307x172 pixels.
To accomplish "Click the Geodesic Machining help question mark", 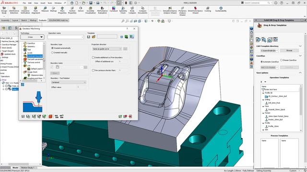I will (x=127, y=29).
